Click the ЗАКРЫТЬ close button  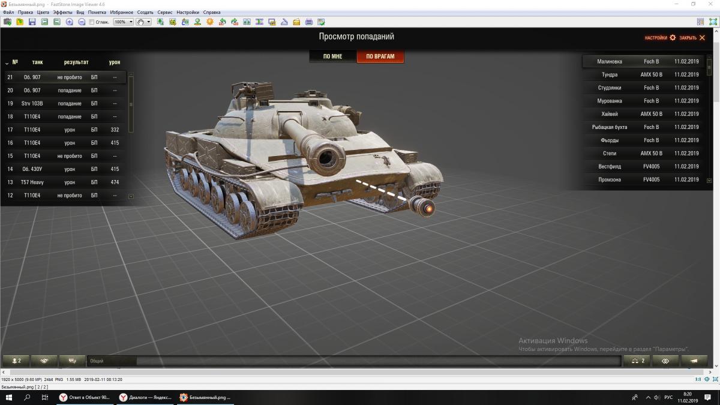[x=692, y=38]
